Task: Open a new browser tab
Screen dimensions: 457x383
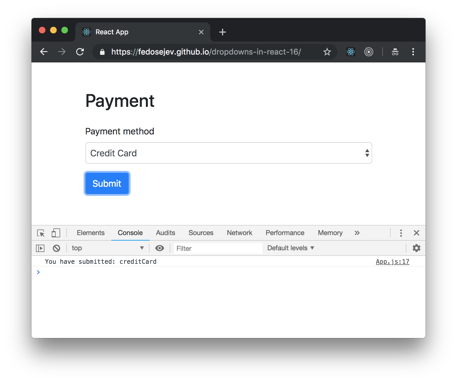Action: 222,32
